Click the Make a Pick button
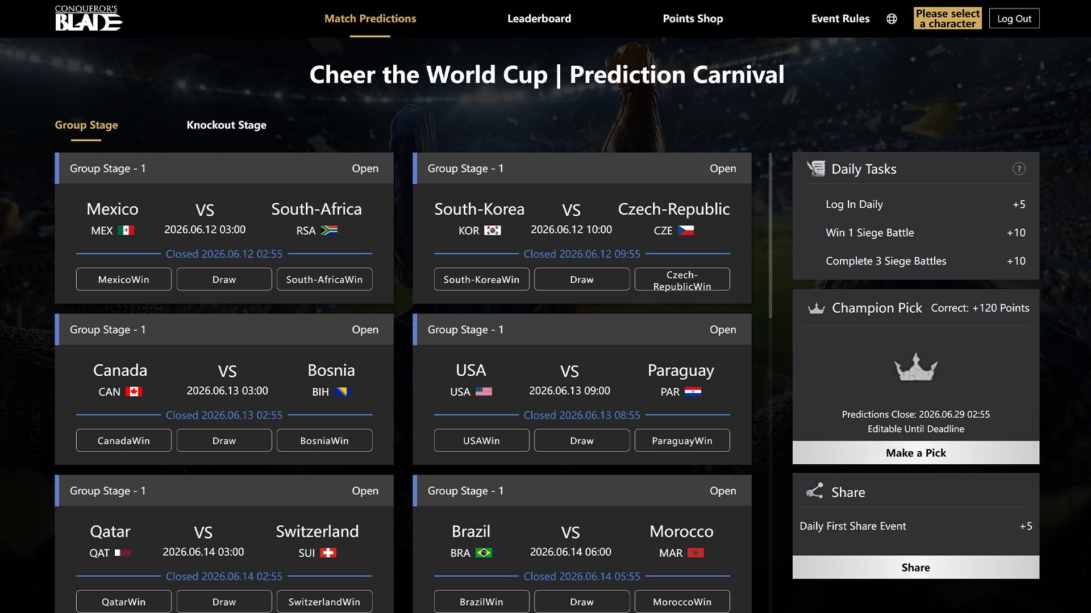 pos(915,453)
